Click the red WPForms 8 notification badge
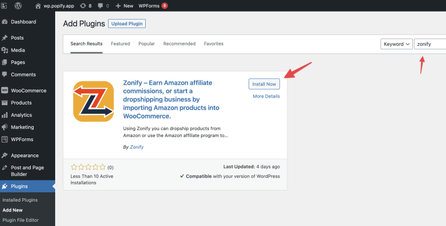This screenshot has width=446, height=226. point(164,6)
